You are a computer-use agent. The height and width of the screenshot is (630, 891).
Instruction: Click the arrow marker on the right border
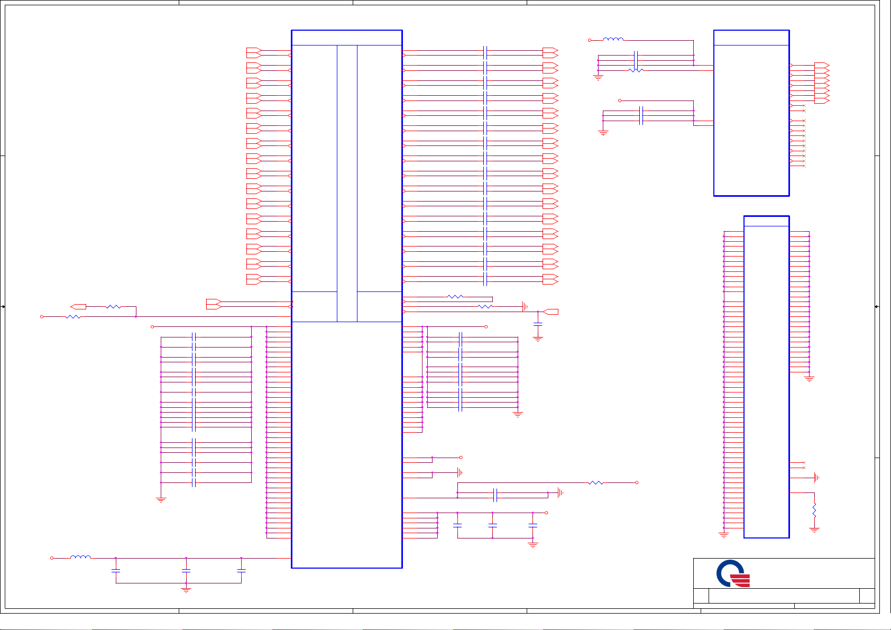pos(877,307)
